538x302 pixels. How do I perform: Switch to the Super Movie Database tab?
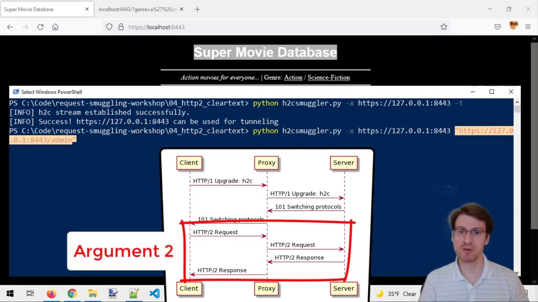[x=47, y=9]
